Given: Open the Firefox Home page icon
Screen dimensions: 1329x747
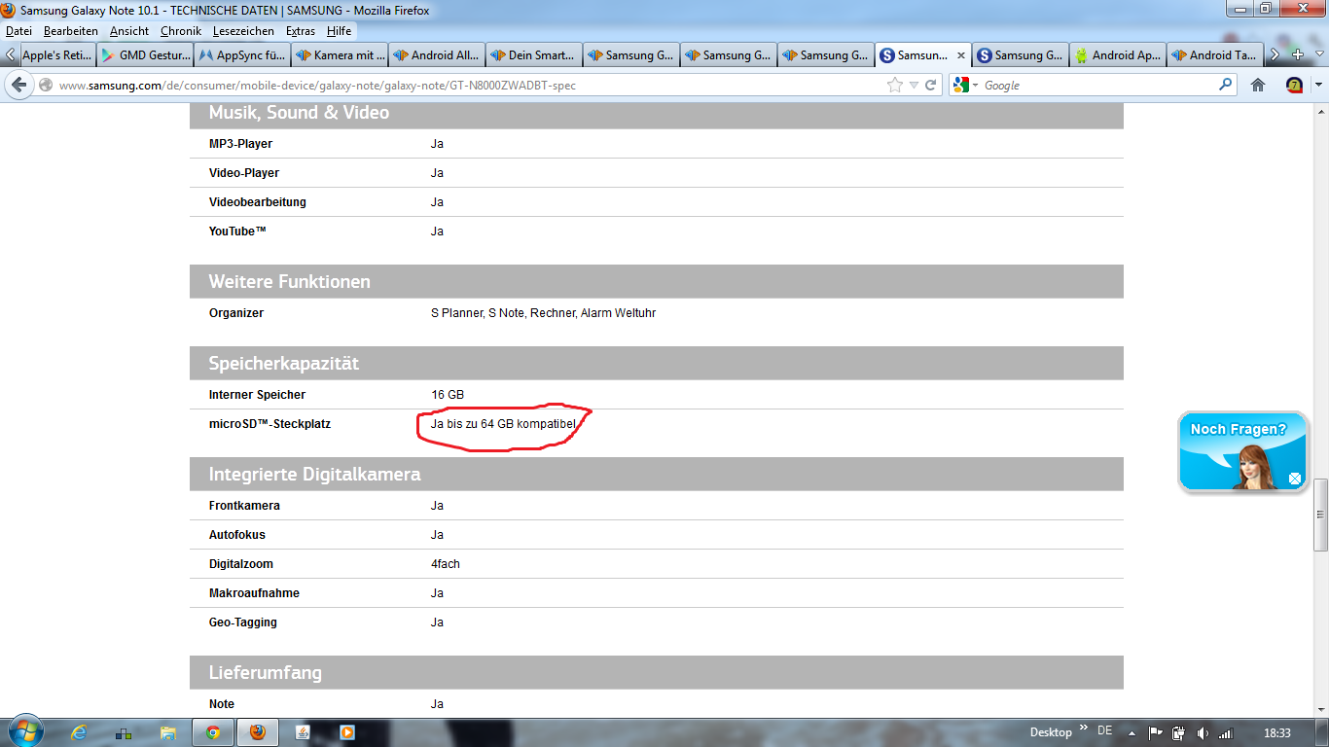Looking at the screenshot, I should tap(1258, 86).
